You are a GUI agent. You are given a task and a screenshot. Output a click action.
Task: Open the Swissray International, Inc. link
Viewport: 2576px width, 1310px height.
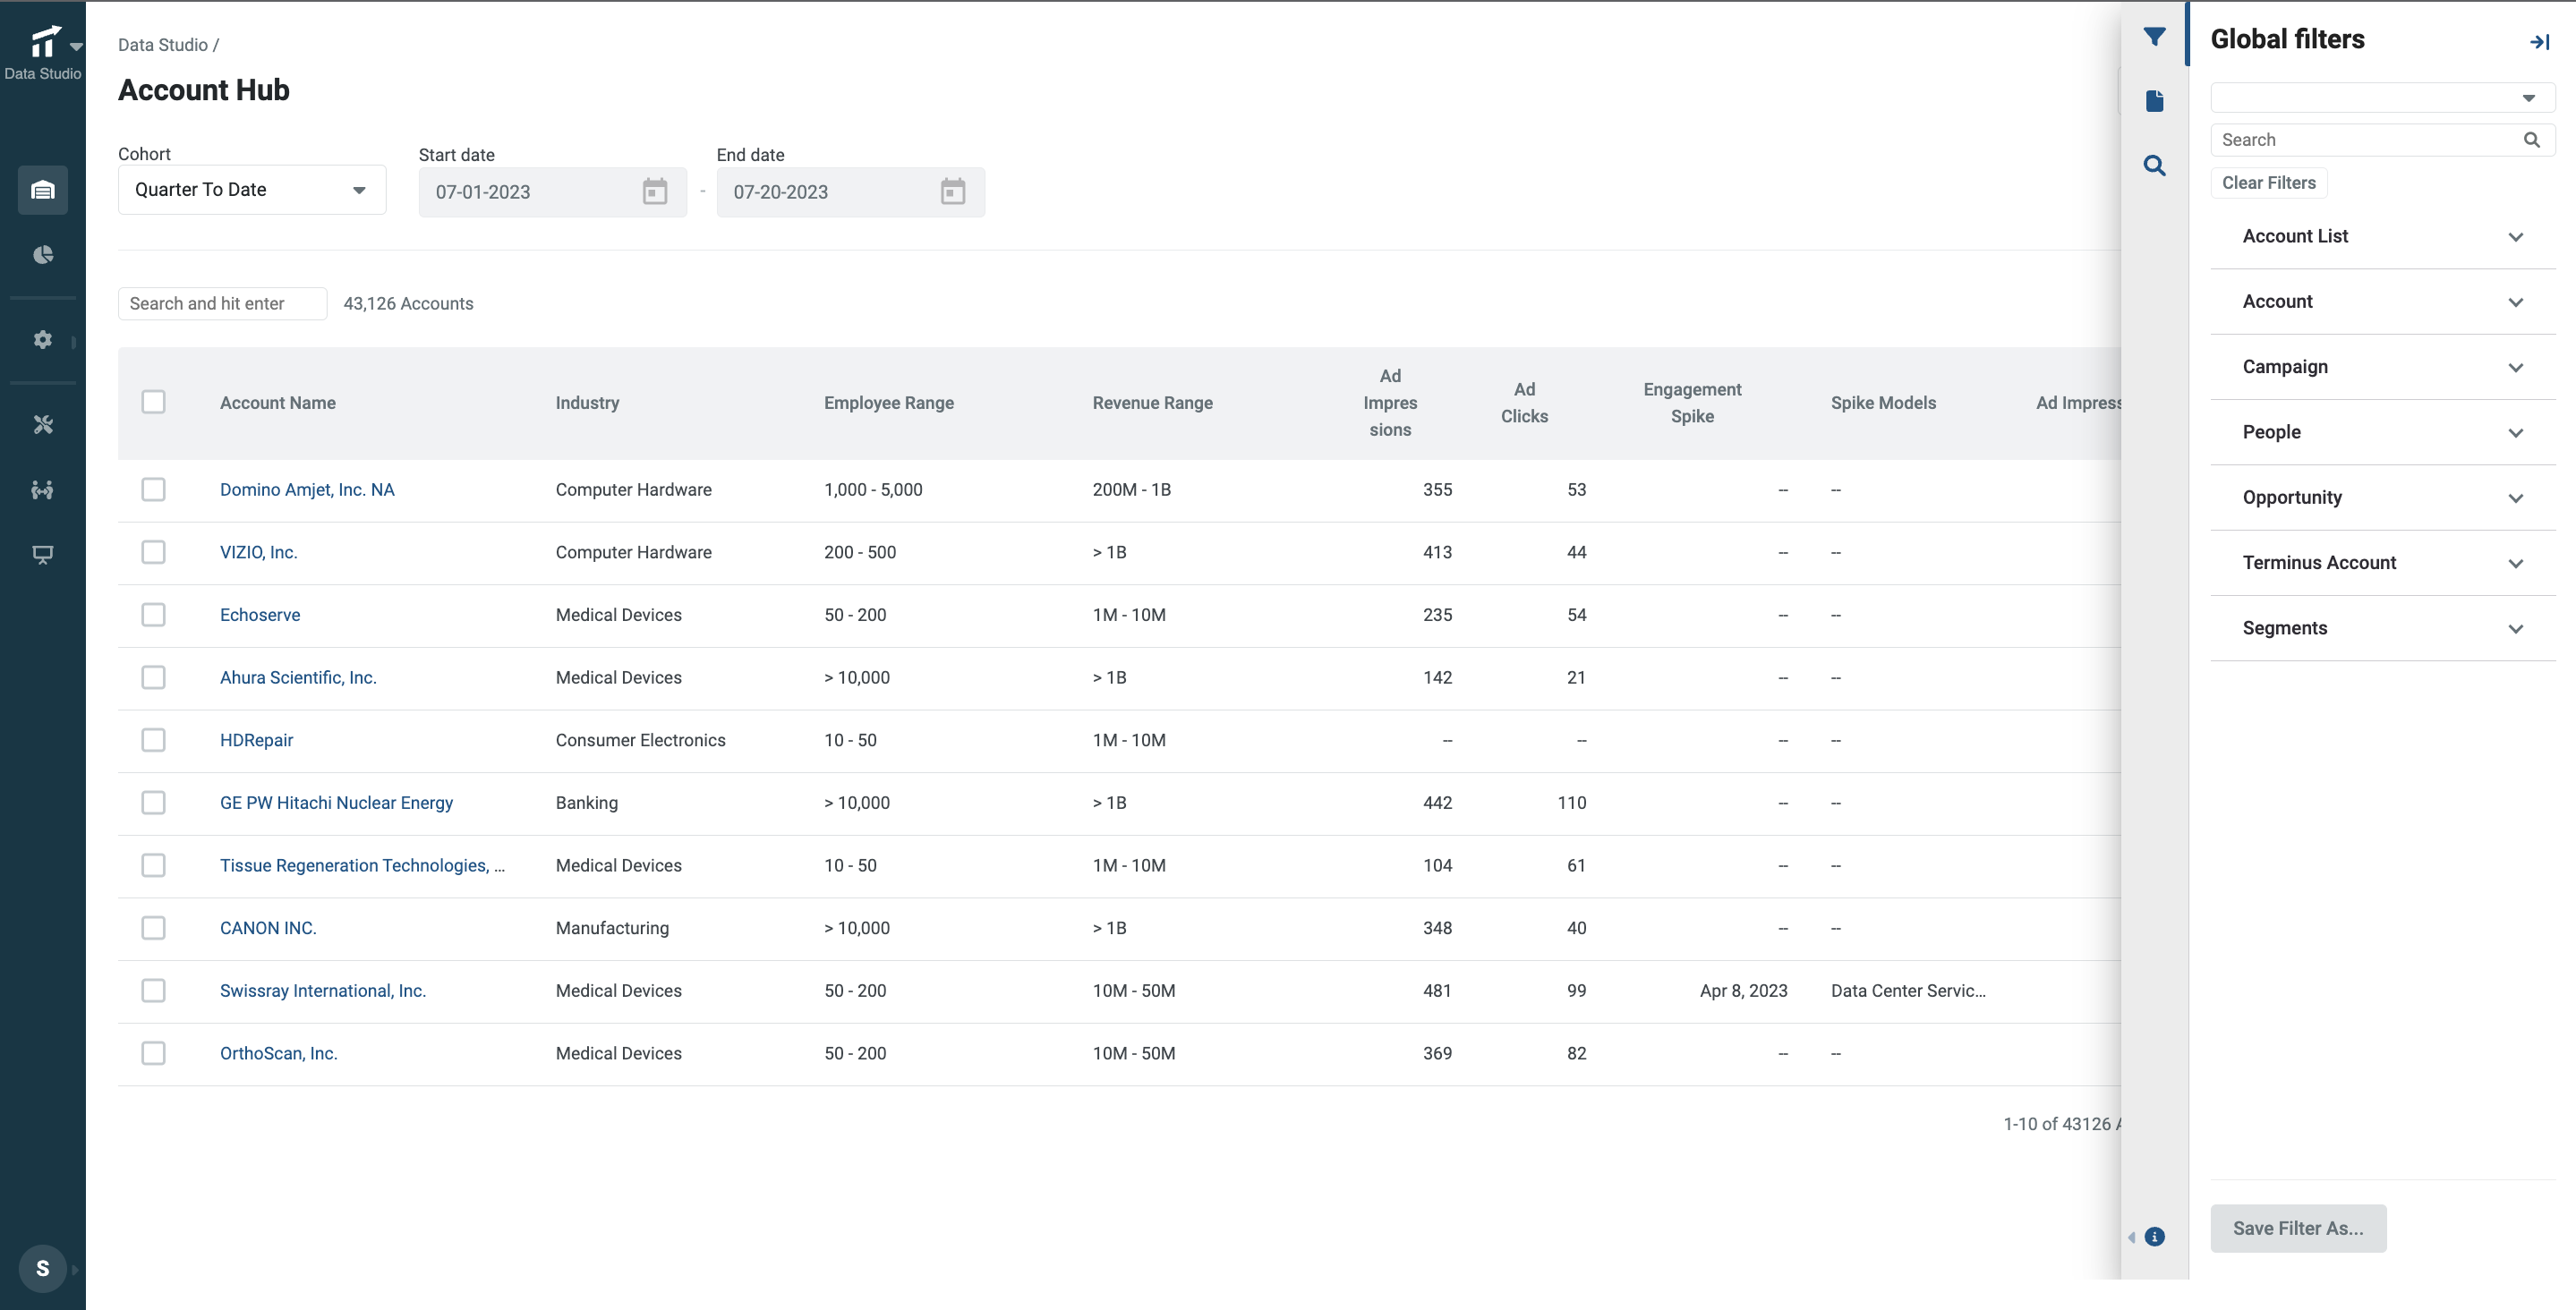click(323, 991)
